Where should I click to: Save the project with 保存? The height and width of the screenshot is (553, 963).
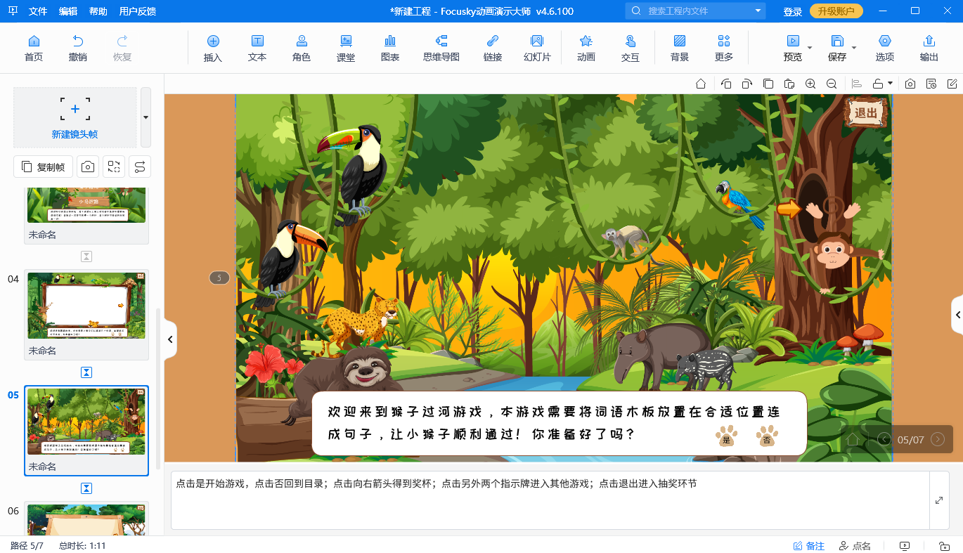[837, 48]
